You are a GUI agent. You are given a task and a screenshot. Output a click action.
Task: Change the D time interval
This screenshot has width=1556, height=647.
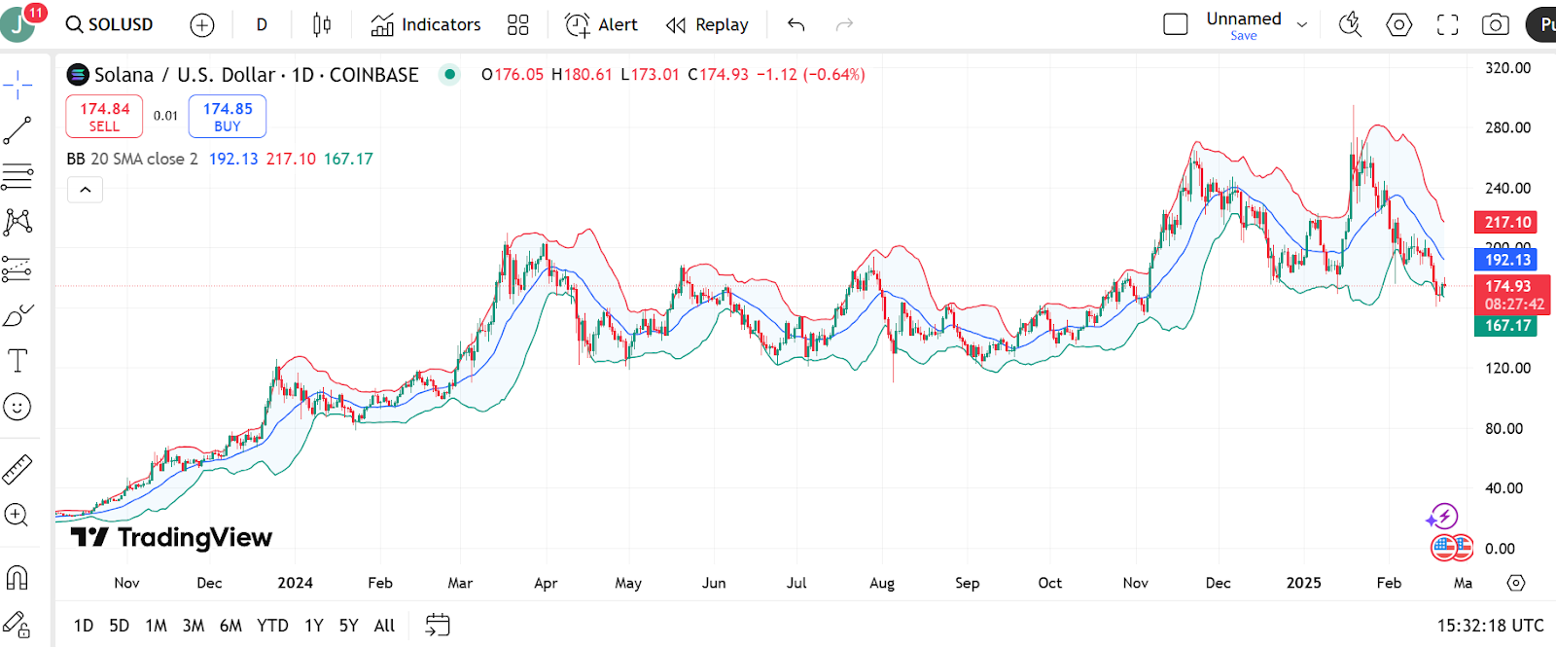coord(262,24)
